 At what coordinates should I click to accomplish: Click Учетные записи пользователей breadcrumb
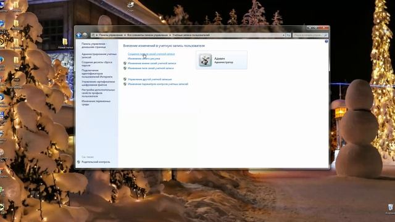pyautogui.click(x=191, y=35)
